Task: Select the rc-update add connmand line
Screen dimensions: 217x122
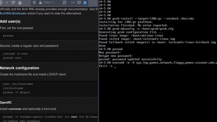Action: pyautogui.click(x=21, y=121)
